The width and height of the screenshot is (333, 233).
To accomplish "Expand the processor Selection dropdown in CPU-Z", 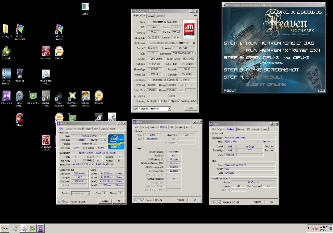I will click(x=88, y=193).
